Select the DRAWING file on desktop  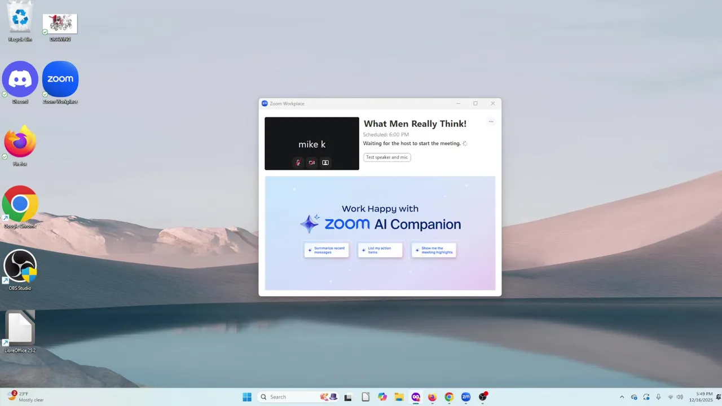click(60, 28)
